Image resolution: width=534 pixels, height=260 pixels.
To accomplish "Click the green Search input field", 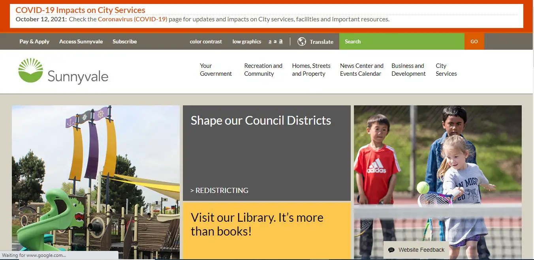I will 402,41.
